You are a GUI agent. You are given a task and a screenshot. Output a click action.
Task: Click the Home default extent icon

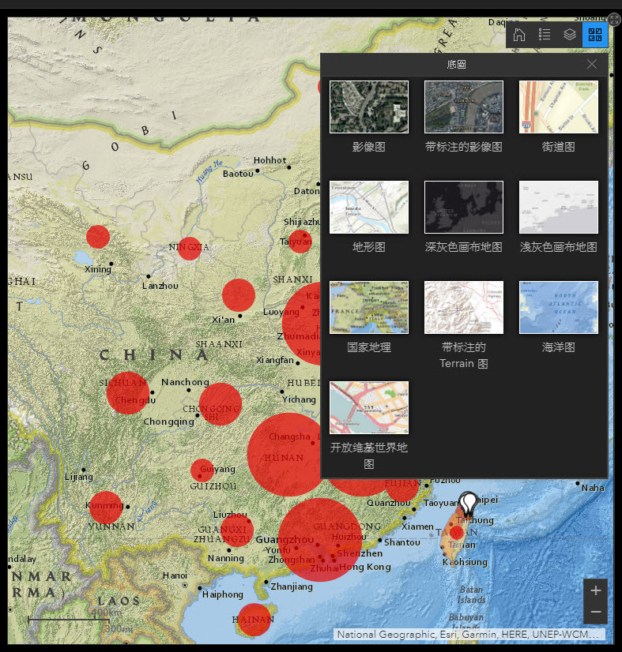click(x=519, y=35)
